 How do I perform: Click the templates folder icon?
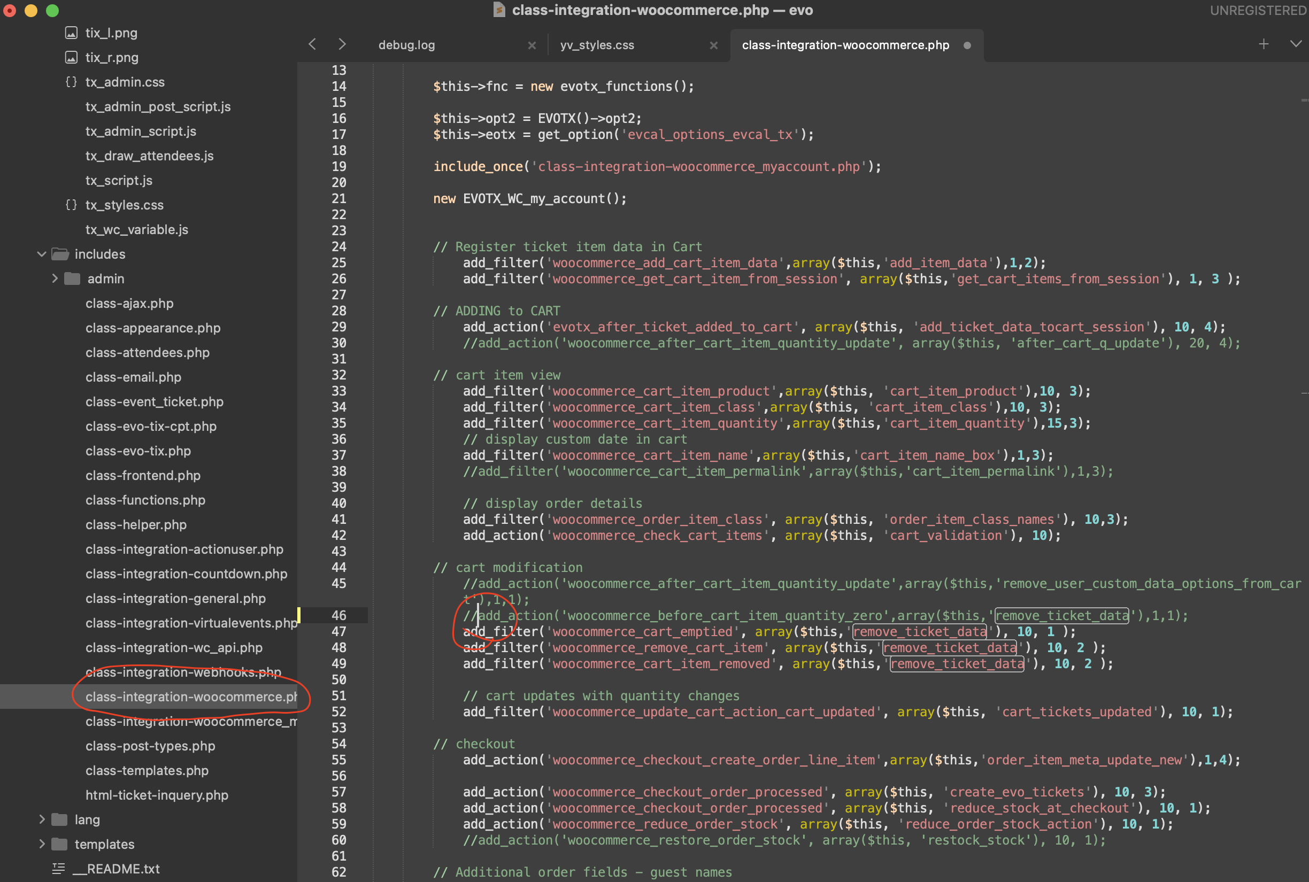click(x=59, y=844)
